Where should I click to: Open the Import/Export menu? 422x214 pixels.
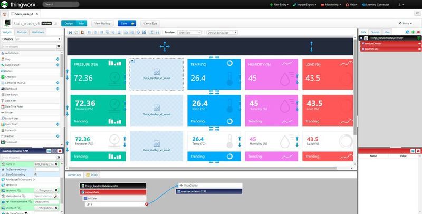click(305, 5)
